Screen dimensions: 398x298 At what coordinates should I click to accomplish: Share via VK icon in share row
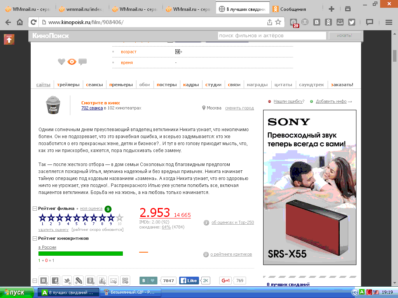44,281
